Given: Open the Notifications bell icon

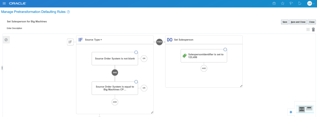Looking at the screenshot, I should [300, 3].
